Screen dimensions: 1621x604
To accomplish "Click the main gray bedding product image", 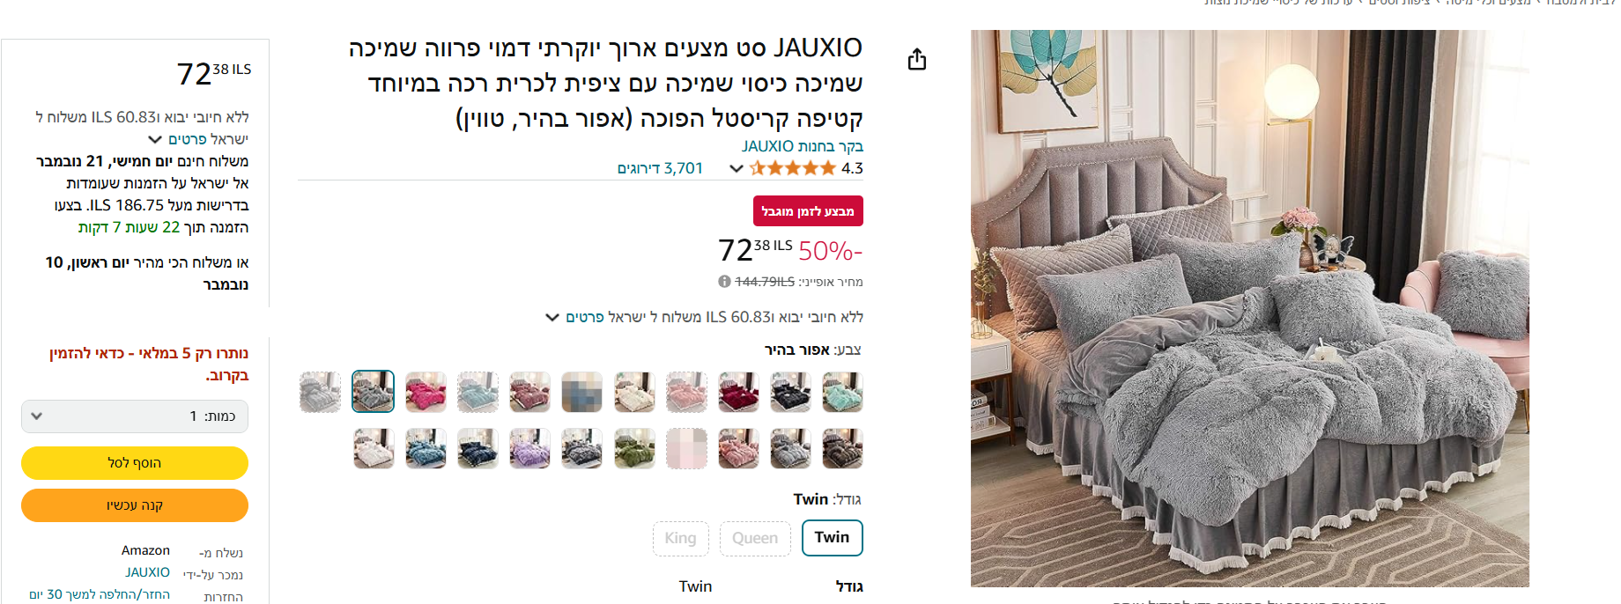I will click(1249, 308).
